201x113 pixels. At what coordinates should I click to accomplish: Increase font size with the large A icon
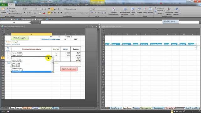click(x=43, y=9)
